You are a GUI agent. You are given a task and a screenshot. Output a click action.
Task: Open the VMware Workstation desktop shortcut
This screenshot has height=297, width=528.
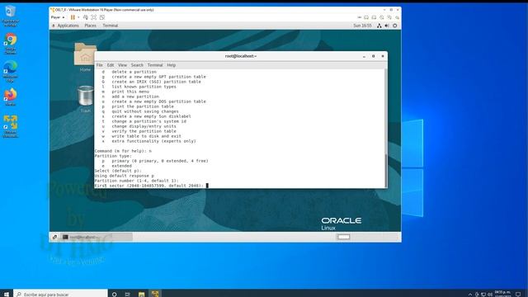pos(11,126)
